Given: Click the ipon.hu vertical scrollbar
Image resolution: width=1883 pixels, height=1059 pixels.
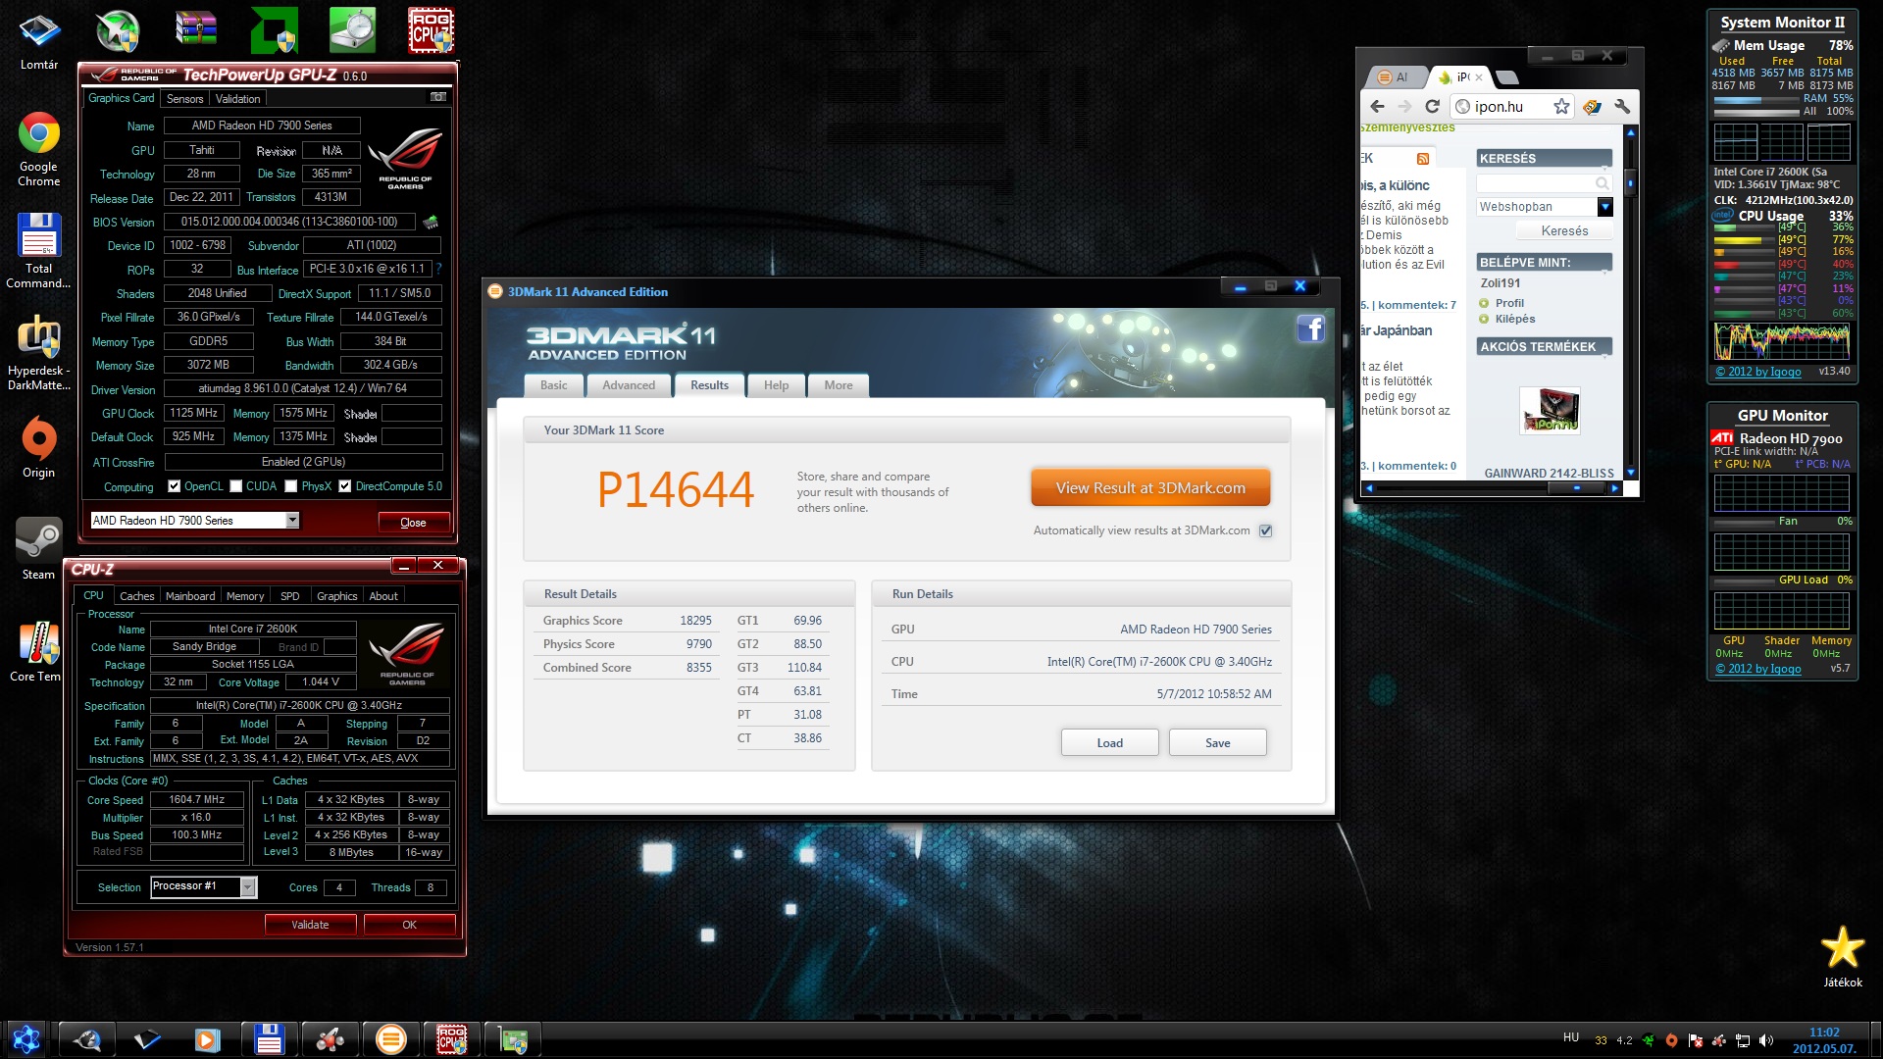Looking at the screenshot, I should pyautogui.click(x=1631, y=182).
